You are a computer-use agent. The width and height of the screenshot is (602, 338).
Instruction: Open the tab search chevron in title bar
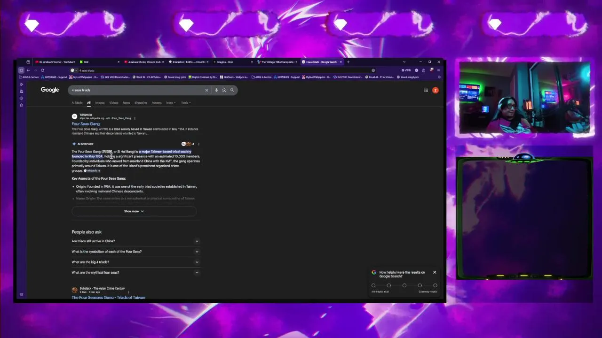pyautogui.click(x=404, y=62)
